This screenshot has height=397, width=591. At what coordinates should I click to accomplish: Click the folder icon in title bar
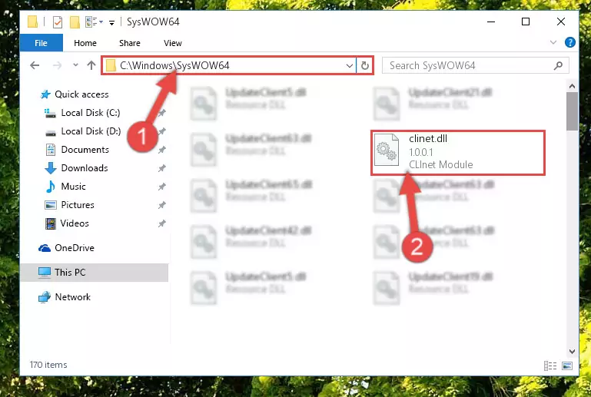(x=33, y=22)
